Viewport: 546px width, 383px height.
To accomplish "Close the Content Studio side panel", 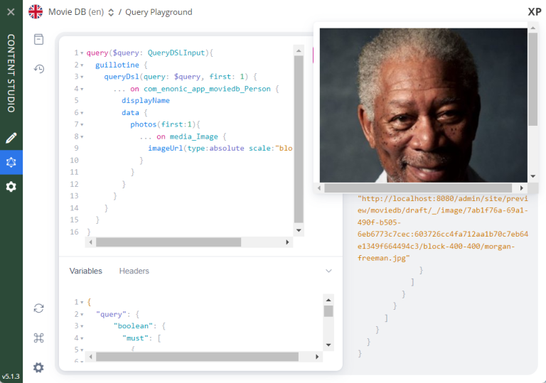I will coord(11,12).
